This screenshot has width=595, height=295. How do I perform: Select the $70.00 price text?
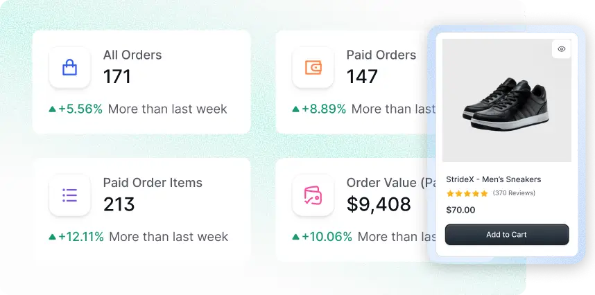[x=460, y=210]
